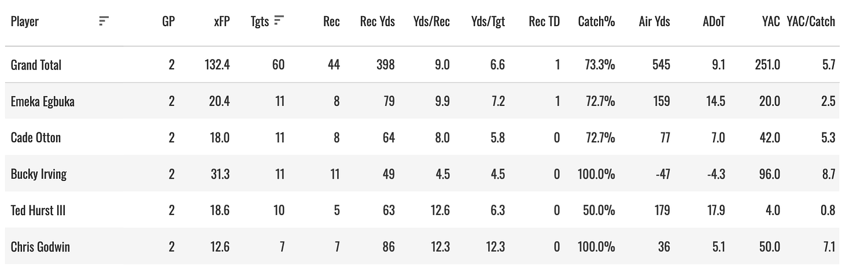Click the sort icon beside Tgts header
The width and height of the screenshot is (842, 266).
click(x=279, y=21)
